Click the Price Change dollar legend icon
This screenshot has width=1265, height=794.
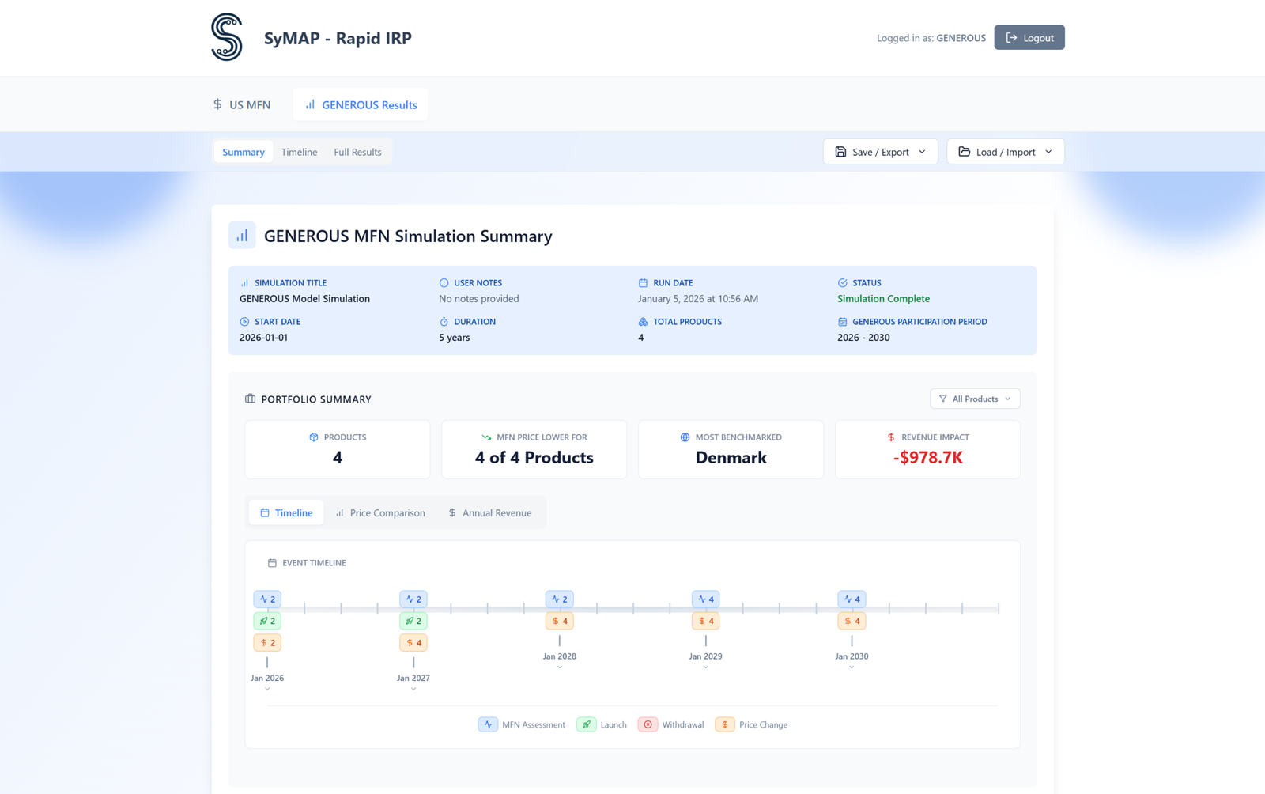pyautogui.click(x=724, y=724)
